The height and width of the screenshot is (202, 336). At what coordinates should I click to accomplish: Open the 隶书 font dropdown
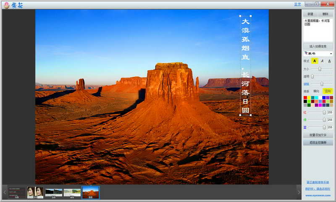318,53
